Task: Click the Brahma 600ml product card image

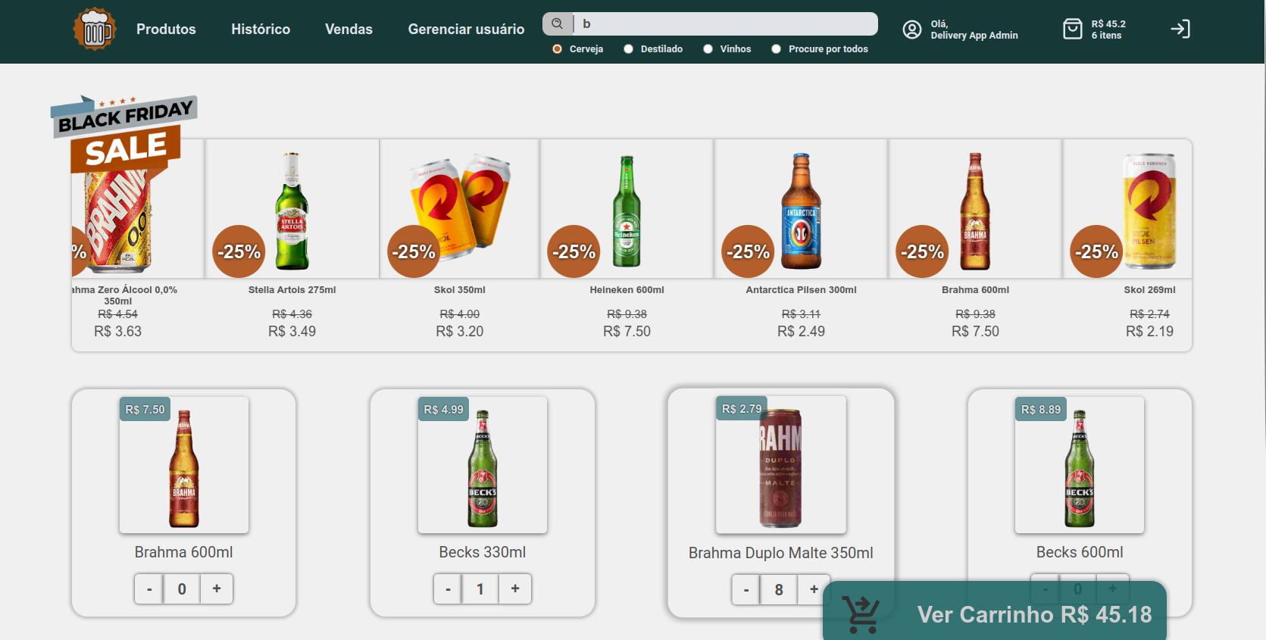Action: pos(184,465)
